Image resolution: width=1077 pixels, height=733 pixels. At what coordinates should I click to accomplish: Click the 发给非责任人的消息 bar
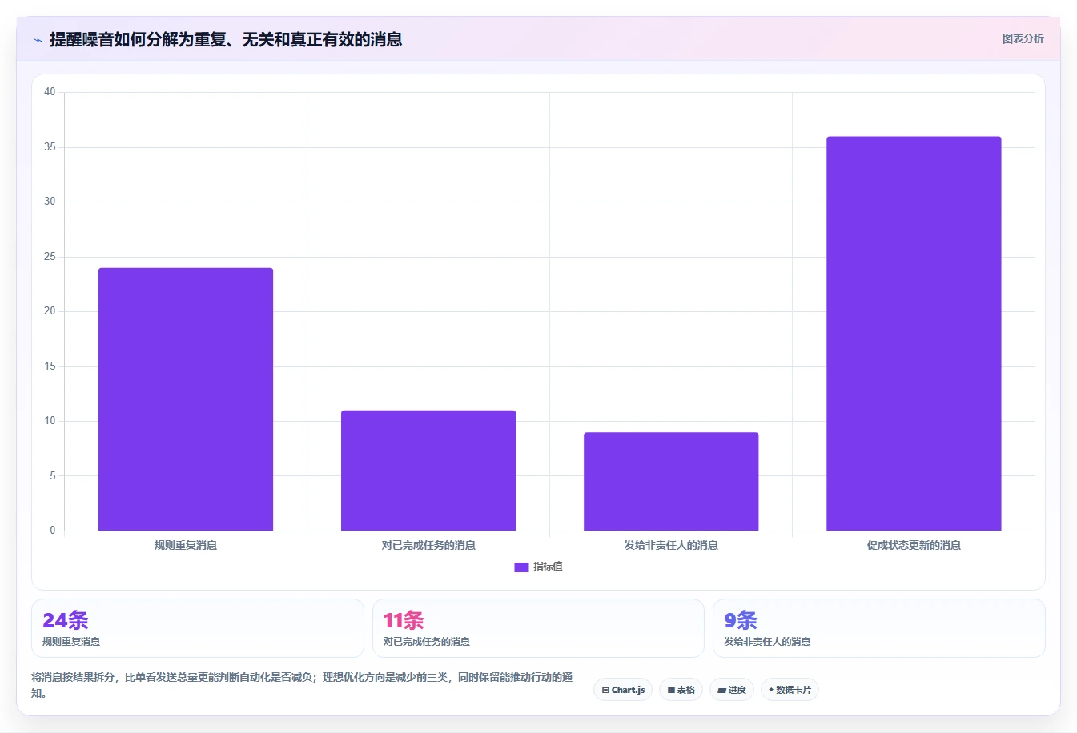point(671,482)
